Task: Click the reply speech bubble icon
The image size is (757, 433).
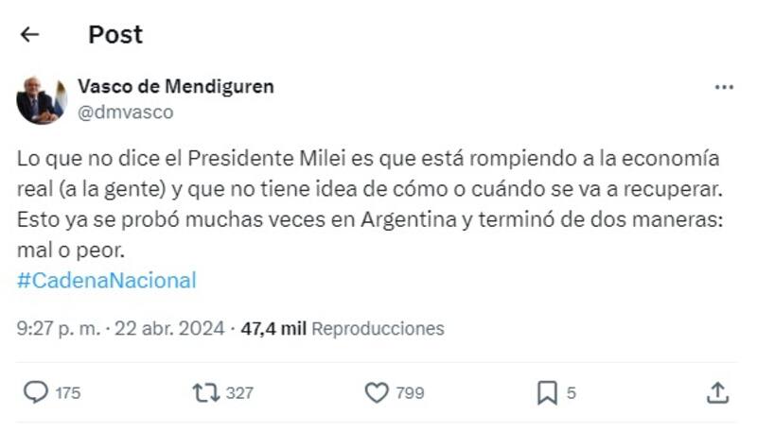Action: [x=35, y=392]
